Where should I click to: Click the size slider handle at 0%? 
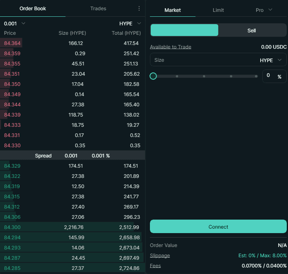coord(153,76)
